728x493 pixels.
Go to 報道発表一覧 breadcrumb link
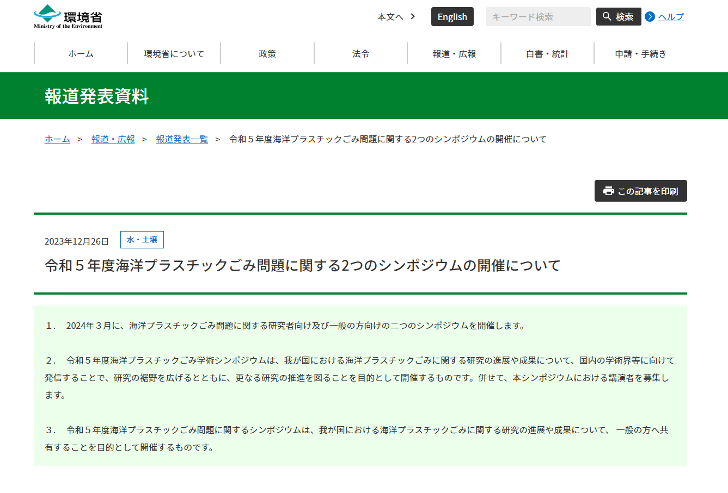click(x=182, y=139)
